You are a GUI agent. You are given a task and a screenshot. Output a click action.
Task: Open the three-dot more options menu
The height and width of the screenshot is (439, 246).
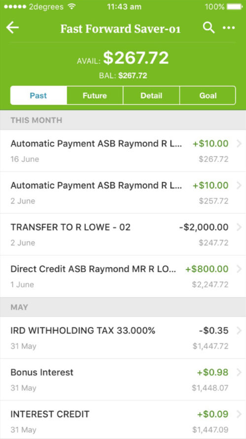pyautogui.click(x=229, y=28)
